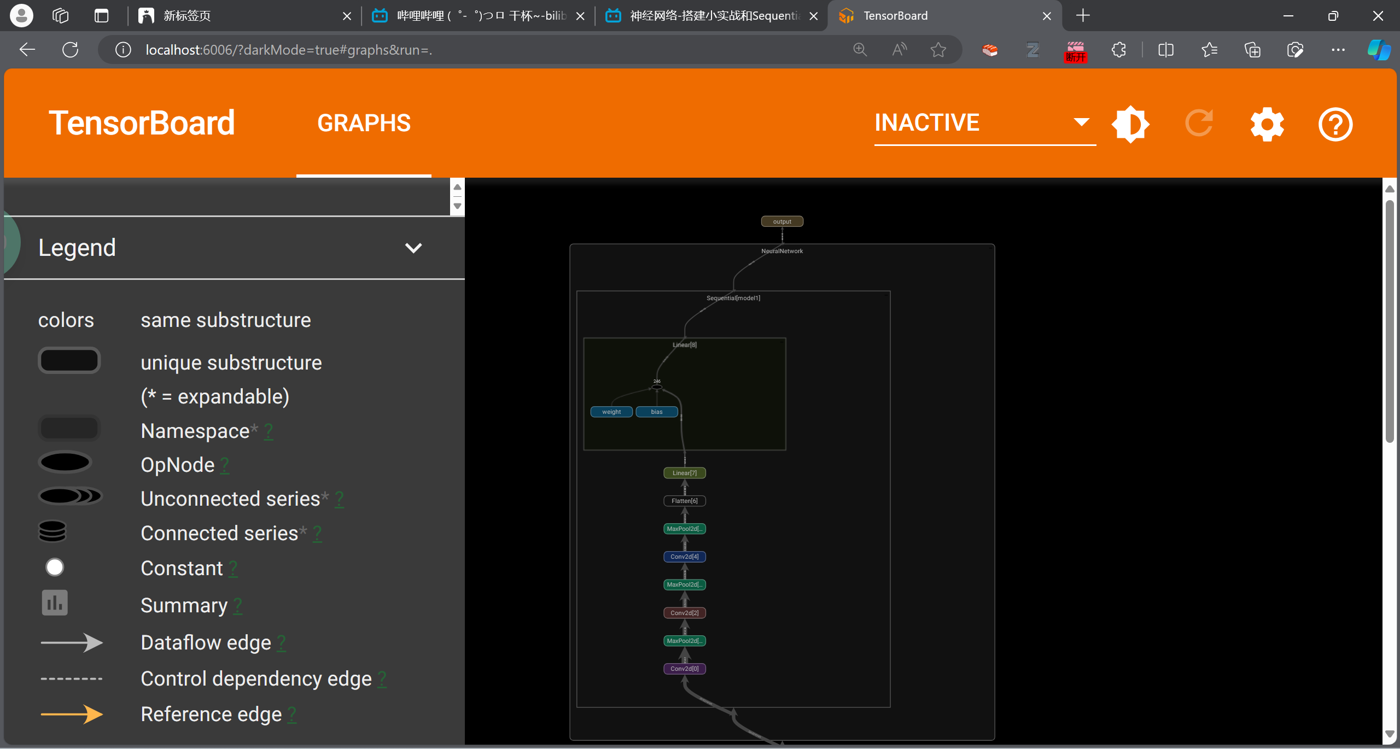Click the NeuralNetwork namespace label
Viewport: 1400px width, 749px height.
[x=782, y=251]
